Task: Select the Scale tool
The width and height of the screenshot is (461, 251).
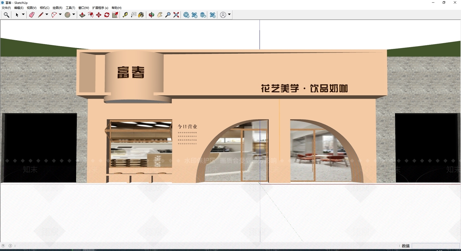Action: coord(115,15)
